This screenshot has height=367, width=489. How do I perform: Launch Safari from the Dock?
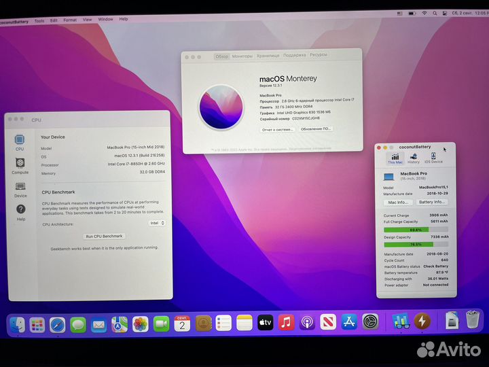tap(57, 325)
